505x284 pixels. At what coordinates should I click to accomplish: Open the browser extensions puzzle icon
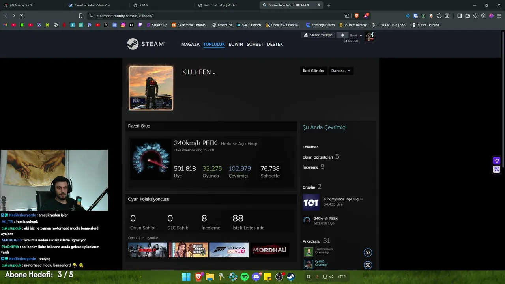tap(439, 16)
